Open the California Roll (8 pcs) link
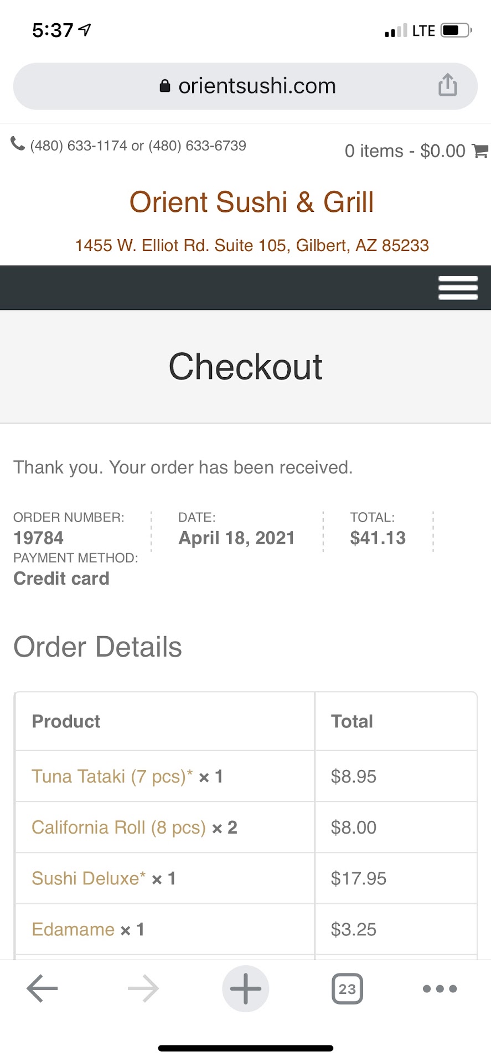This screenshot has width=491, height=1062. pos(118,827)
